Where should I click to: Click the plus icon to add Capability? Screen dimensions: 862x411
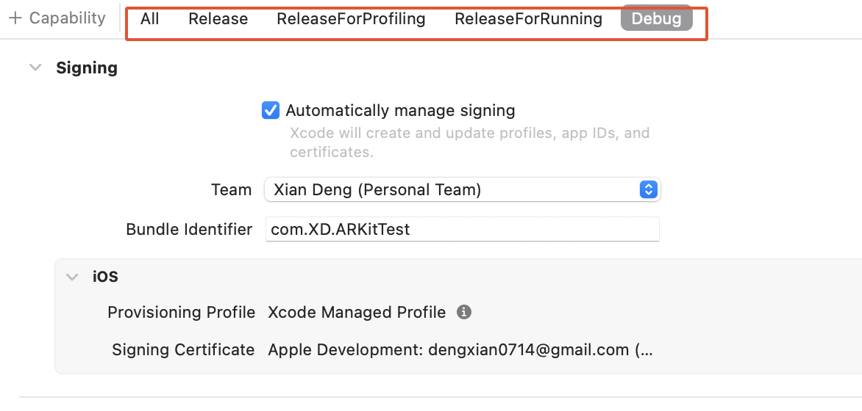pyautogui.click(x=15, y=18)
